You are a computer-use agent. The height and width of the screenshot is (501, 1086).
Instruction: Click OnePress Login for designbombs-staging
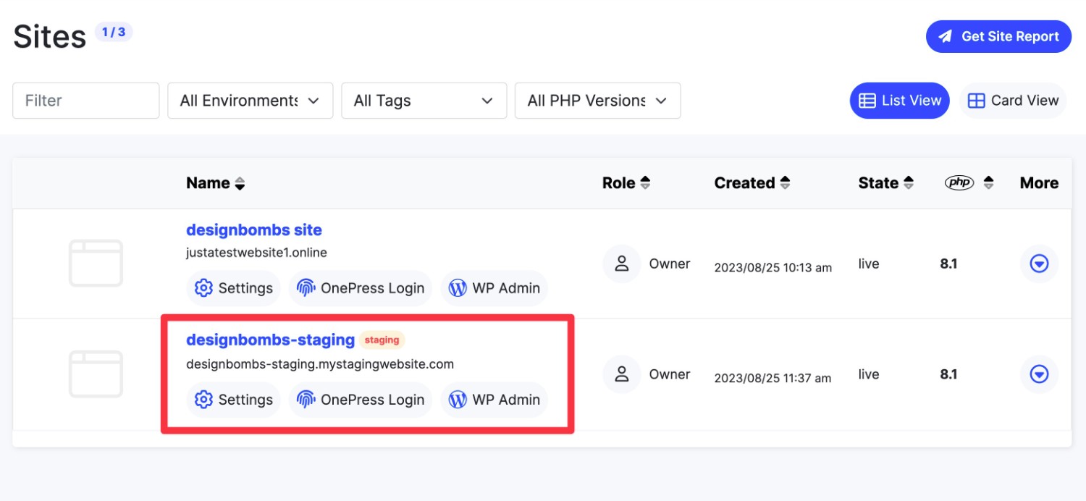[x=361, y=400]
